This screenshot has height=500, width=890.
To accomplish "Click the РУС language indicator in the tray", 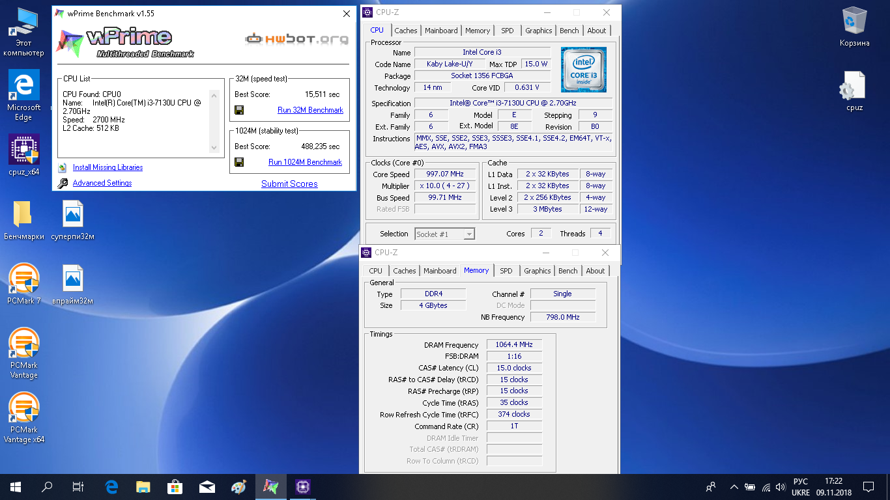I will (x=800, y=482).
